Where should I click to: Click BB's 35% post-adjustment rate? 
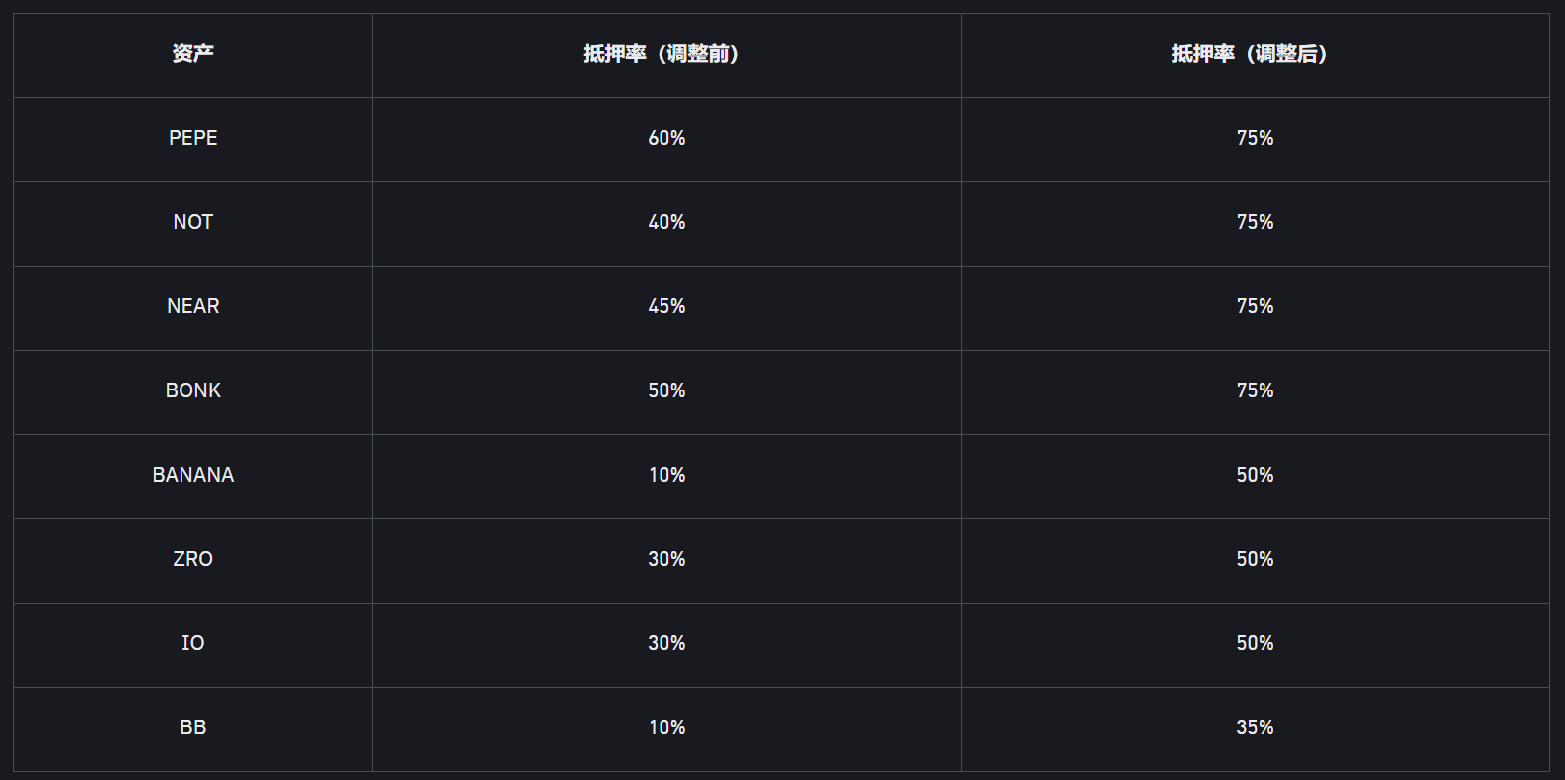pyautogui.click(x=1255, y=728)
